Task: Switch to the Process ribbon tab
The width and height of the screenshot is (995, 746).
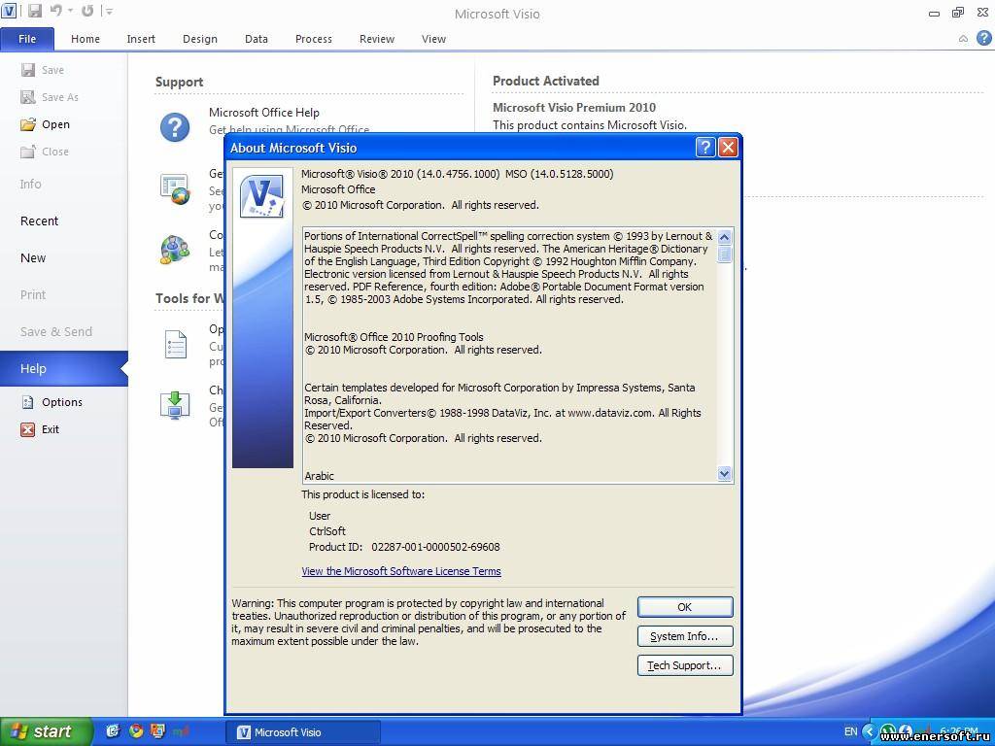Action: [314, 39]
